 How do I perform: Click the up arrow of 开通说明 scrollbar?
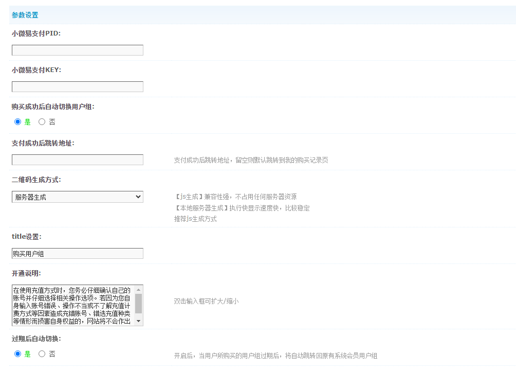point(139,290)
